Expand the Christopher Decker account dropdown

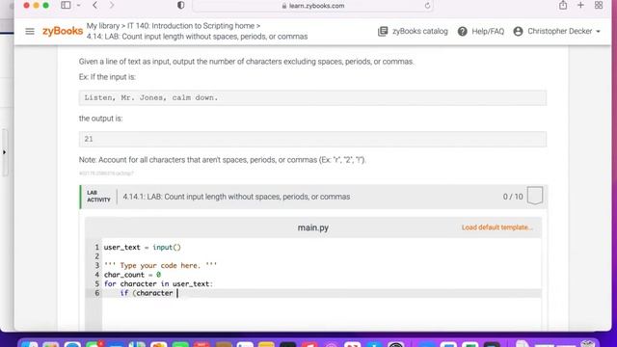coord(598,32)
